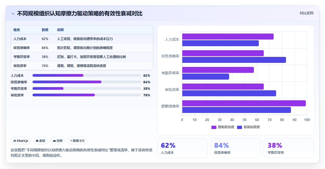The height and width of the screenshot is (169, 325).
Task: Click the 84% value in the table
Action: point(45,48)
